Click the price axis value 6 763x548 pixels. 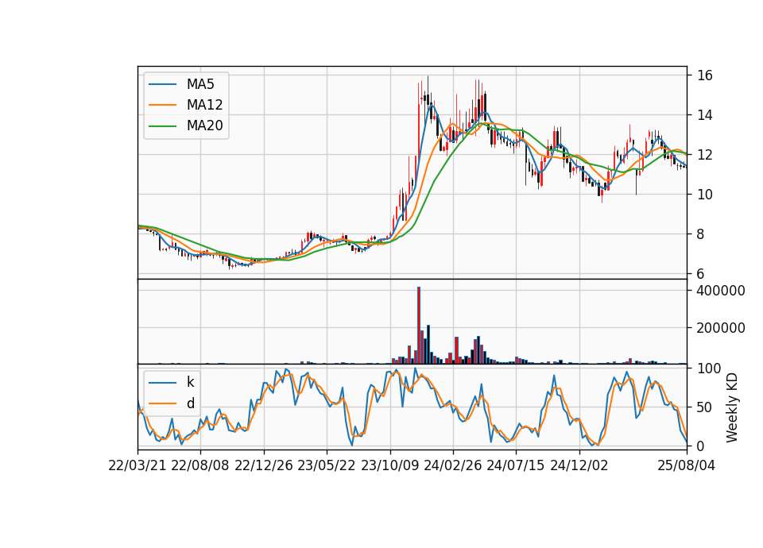[701, 274]
